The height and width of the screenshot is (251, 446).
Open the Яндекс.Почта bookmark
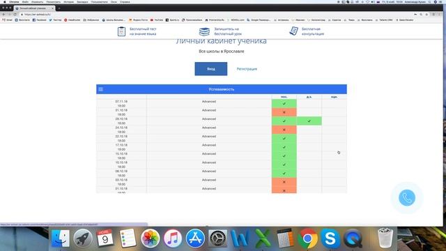coord(138,20)
